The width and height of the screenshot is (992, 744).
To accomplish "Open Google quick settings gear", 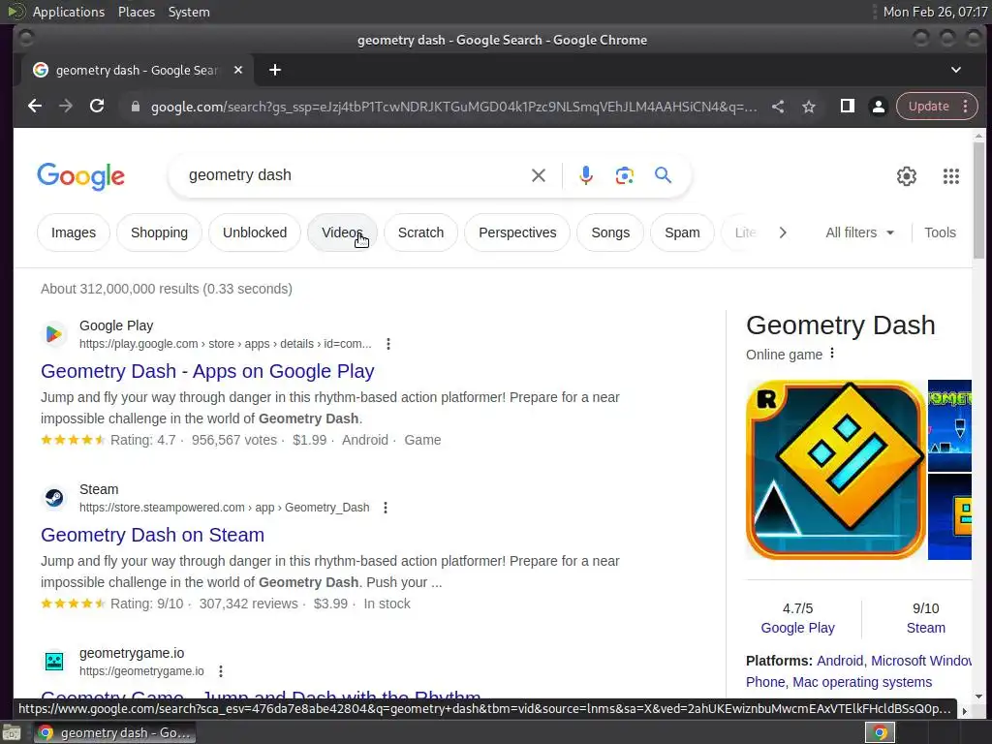I will pos(907,176).
